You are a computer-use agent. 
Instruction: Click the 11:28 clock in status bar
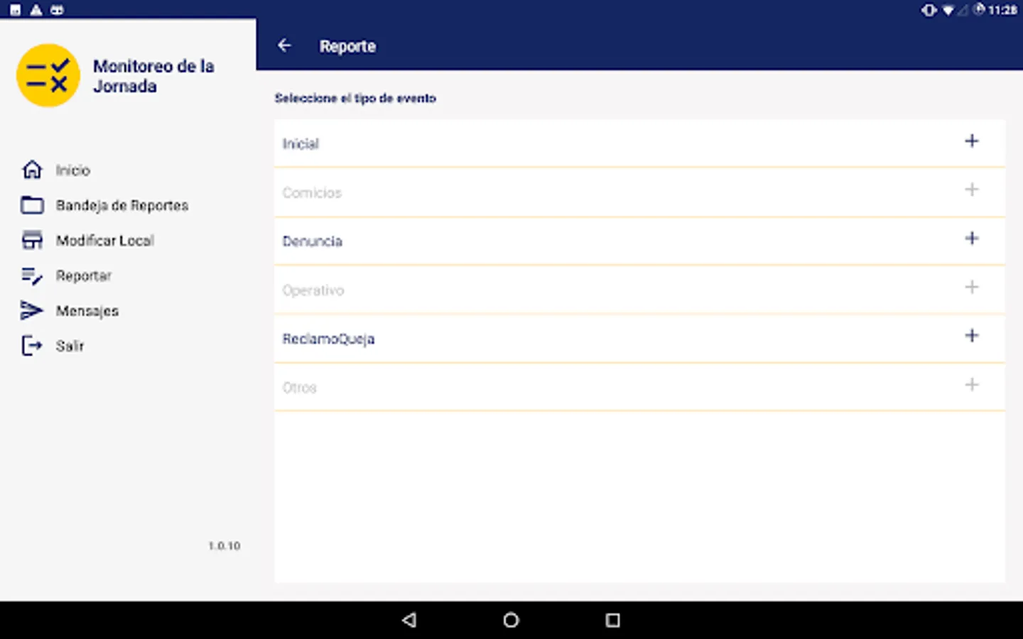[x=1002, y=10]
